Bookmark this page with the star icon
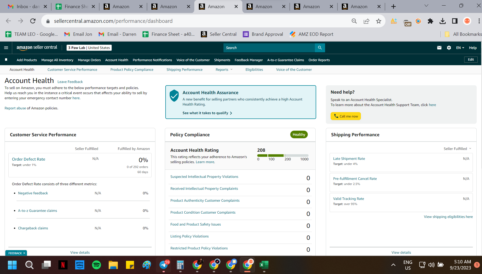Image resolution: width=482 pixels, height=274 pixels. tap(378, 21)
